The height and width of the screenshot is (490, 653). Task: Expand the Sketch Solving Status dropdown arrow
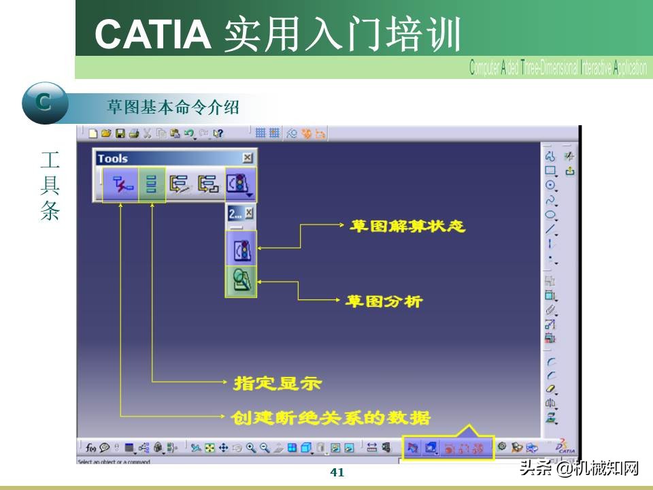[250, 195]
